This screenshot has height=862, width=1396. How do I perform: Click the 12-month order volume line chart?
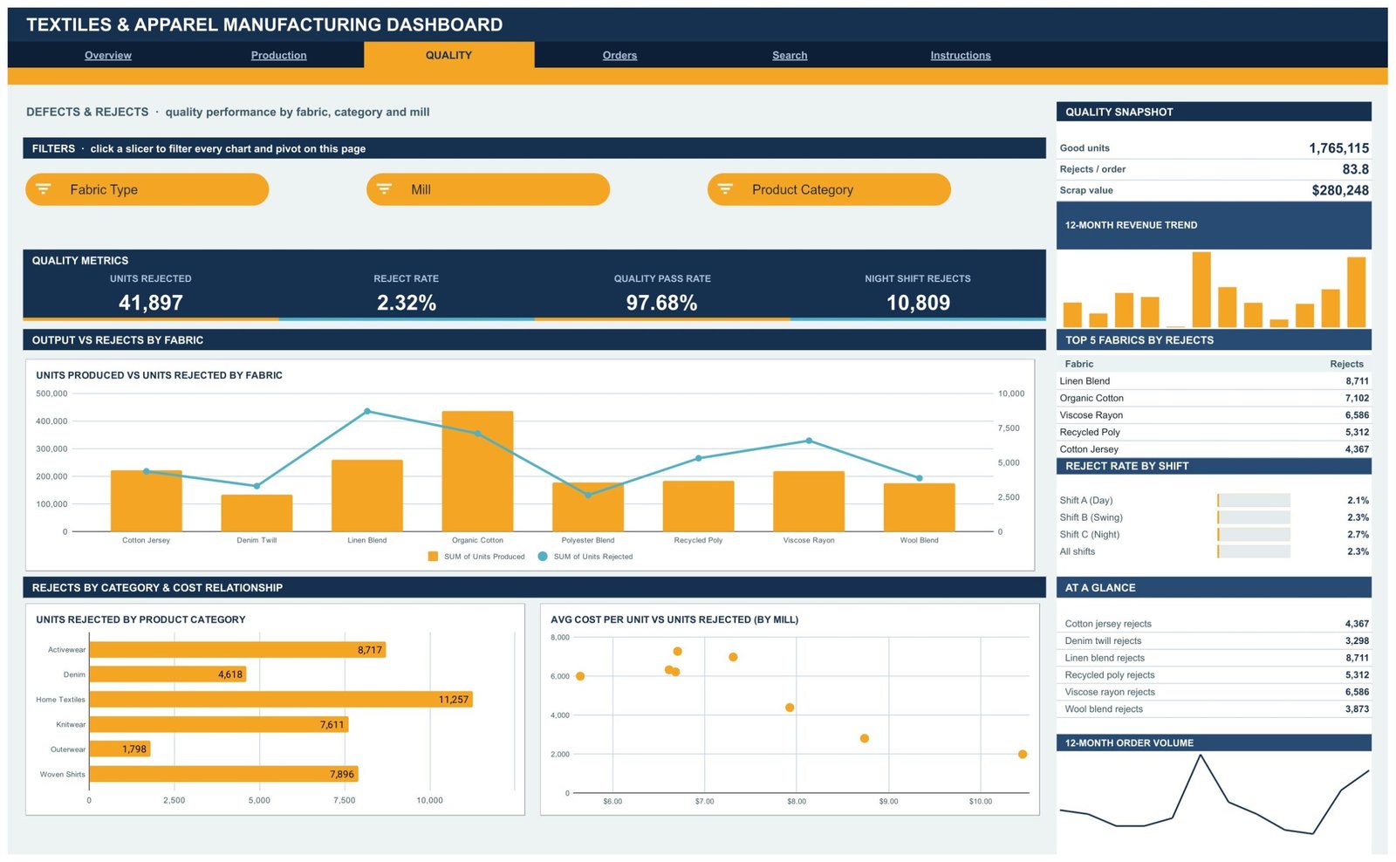1214,796
